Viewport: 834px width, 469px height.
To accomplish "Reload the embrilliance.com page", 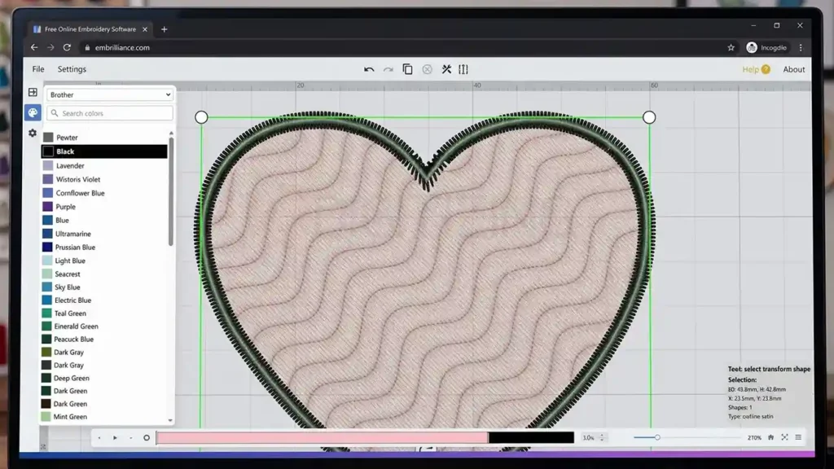I will tap(67, 47).
